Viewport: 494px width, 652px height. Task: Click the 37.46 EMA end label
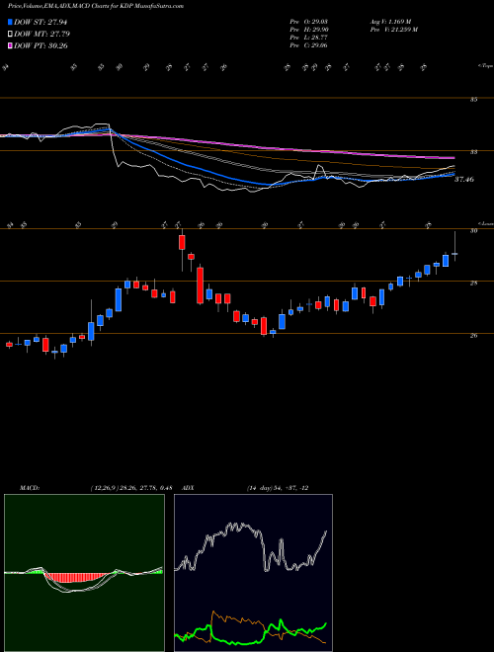[x=464, y=180]
